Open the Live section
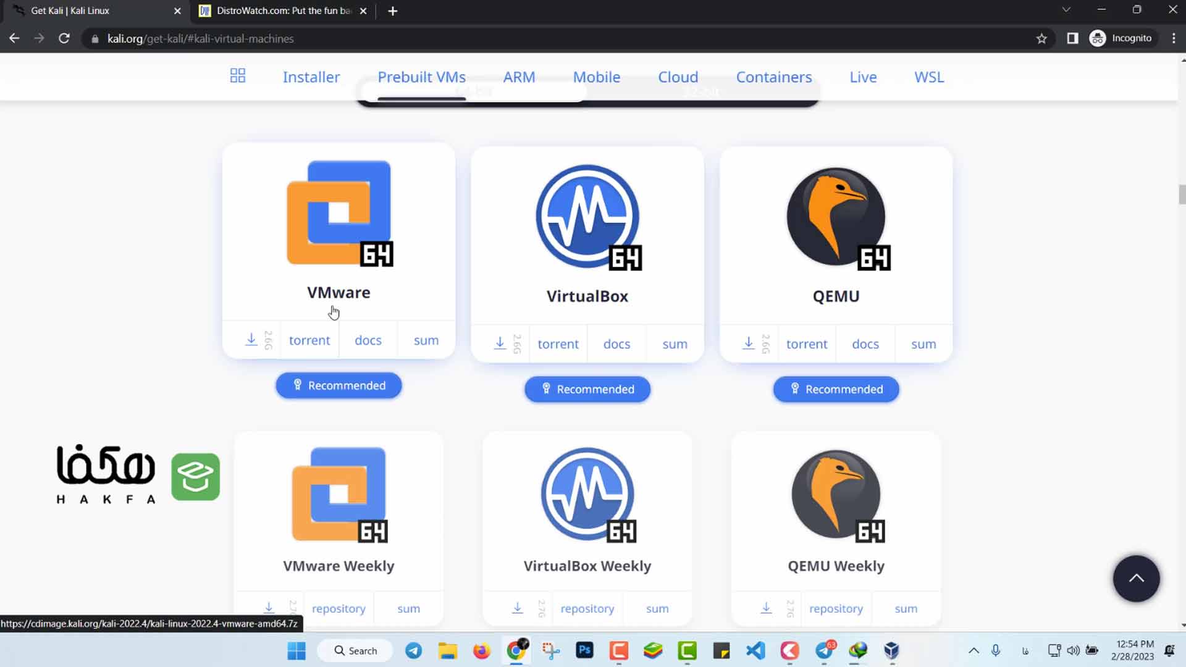The width and height of the screenshot is (1186, 667). coord(863,77)
